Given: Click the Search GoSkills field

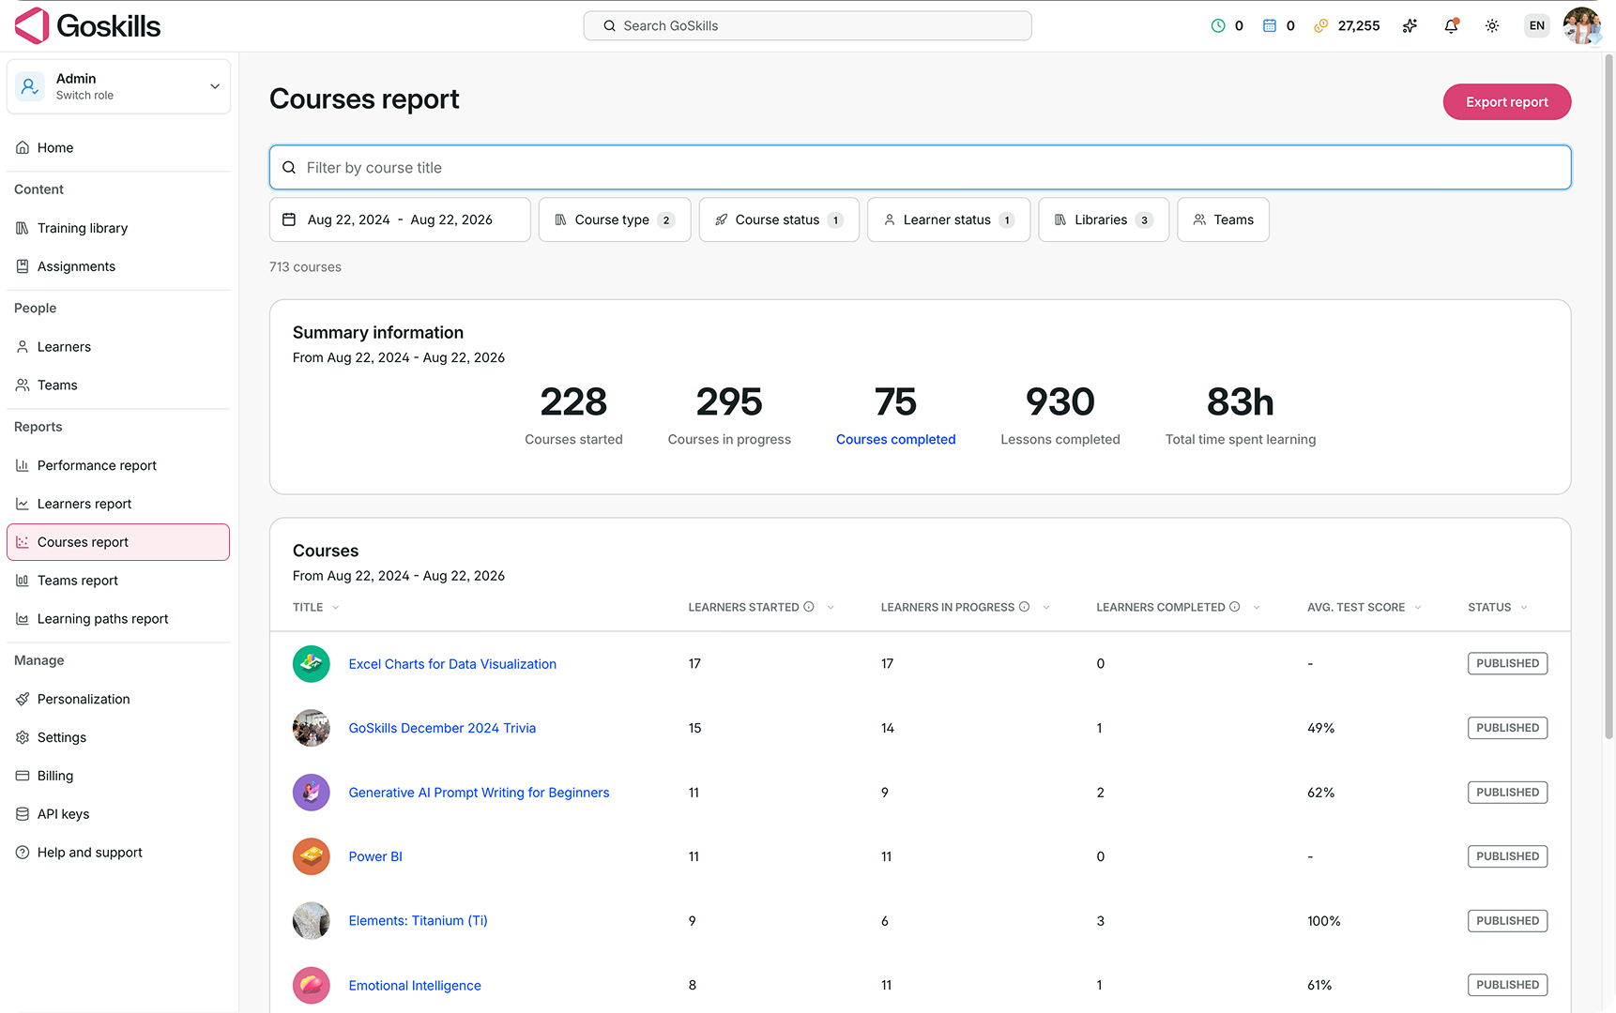Looking at the screenshot, I should coord(807,26).
